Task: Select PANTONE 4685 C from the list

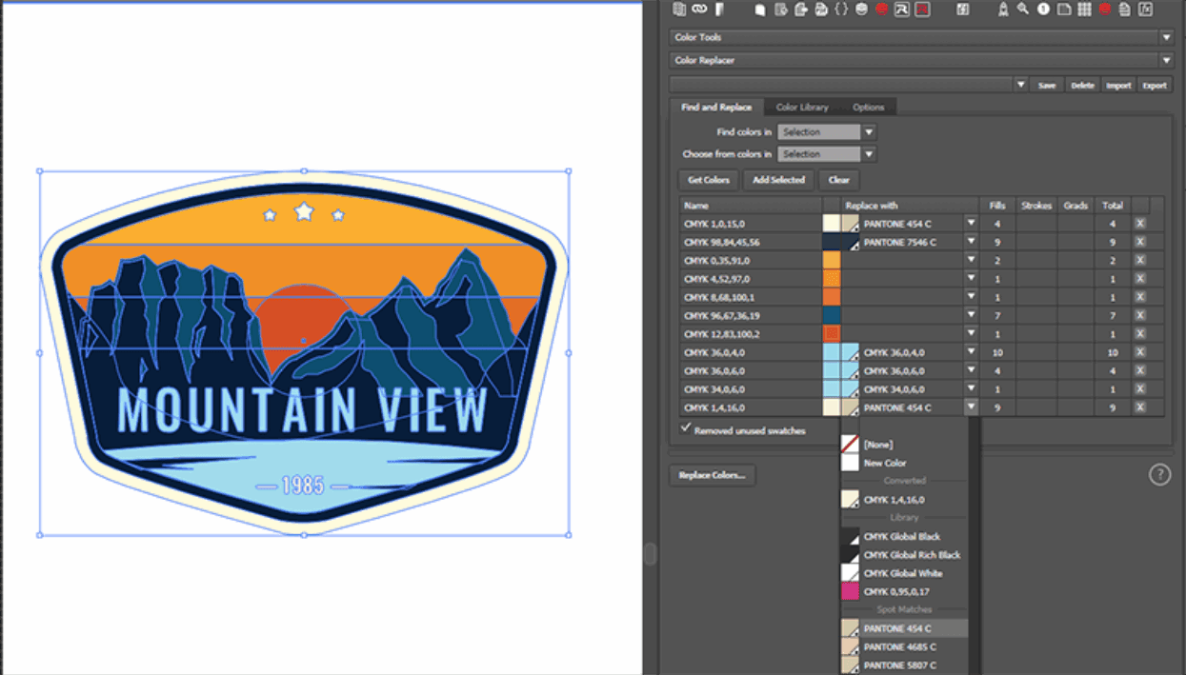Action: pos(899,647)
